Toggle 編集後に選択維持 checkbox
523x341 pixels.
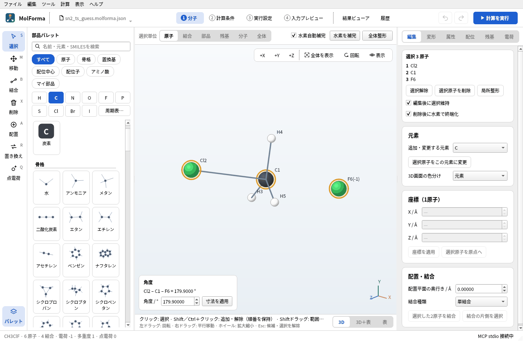point(409,103)
